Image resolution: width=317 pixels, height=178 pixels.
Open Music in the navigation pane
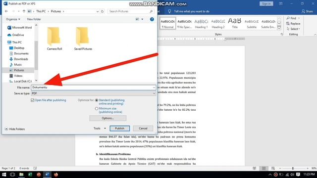(15, 65)
